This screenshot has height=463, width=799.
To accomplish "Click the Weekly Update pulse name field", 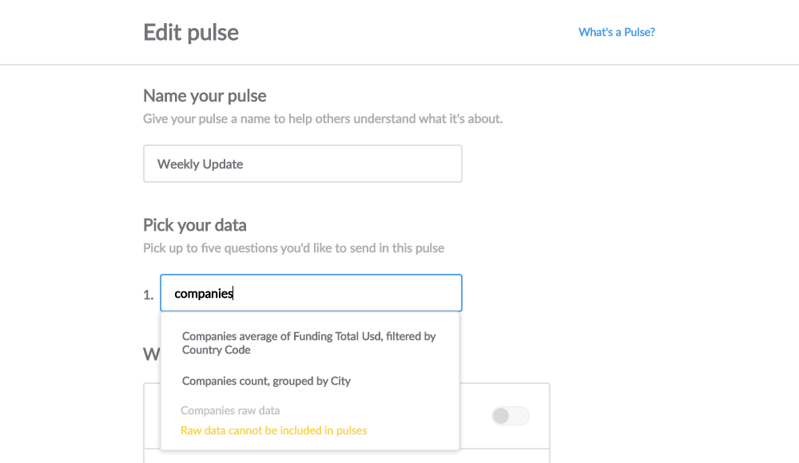I will [x=302, y=163].
